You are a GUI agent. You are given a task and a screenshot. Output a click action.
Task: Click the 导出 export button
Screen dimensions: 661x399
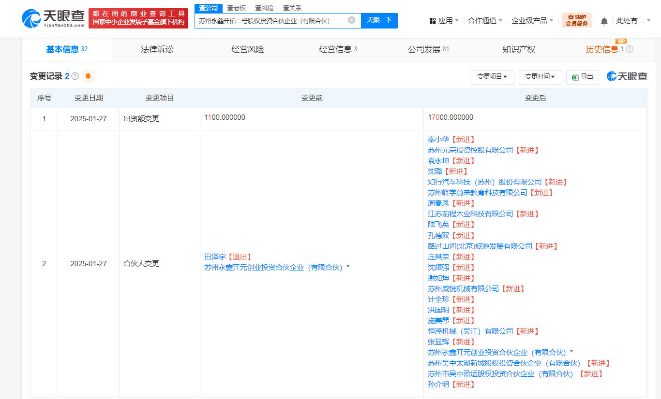(583, 77)
